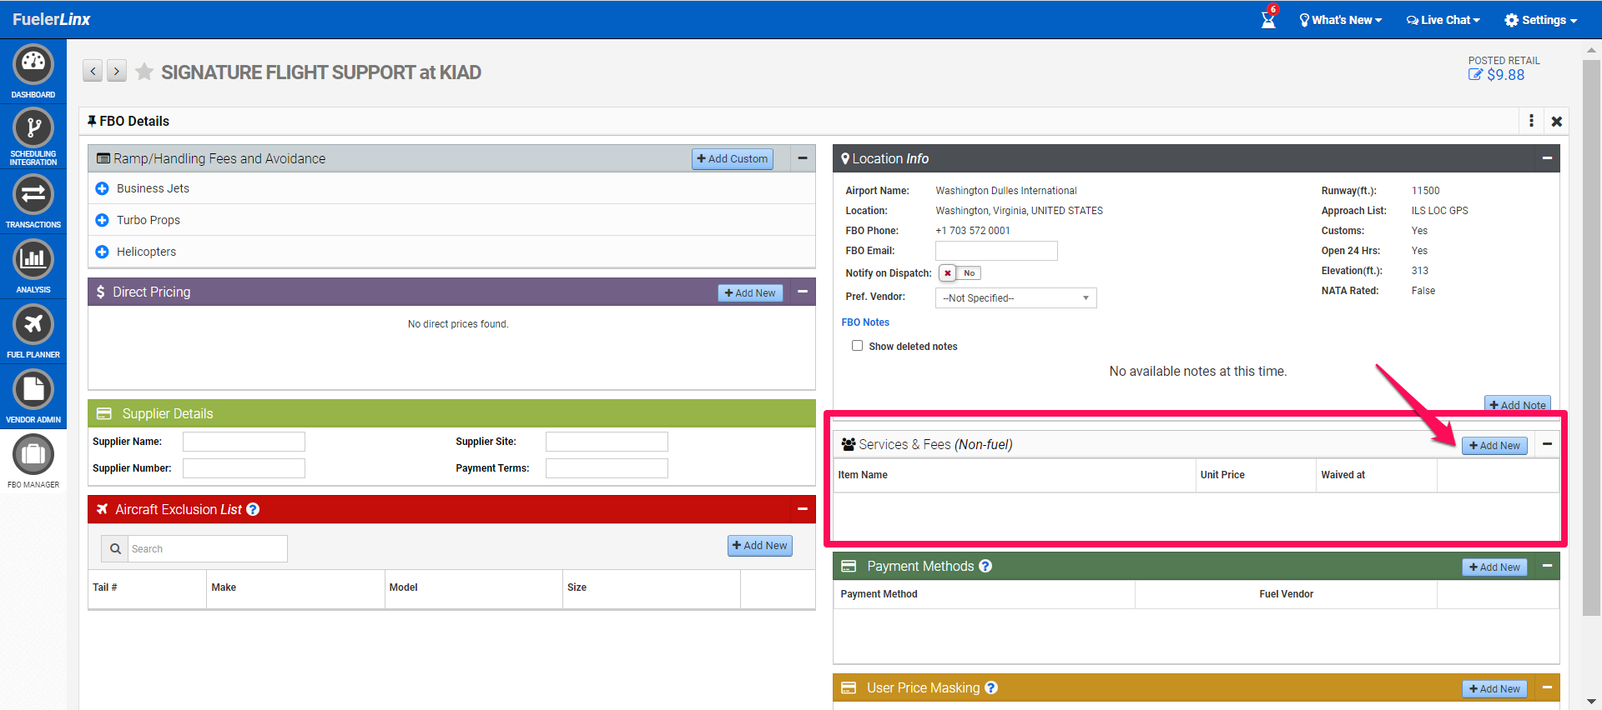Collapse the User Price Masking panel
Screen dimensions: 1602x710
tap(1547, 687)
